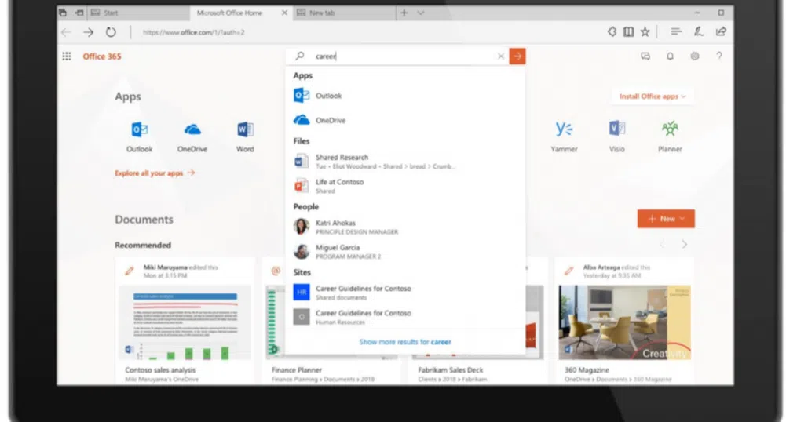Viewport: 786px width, 422px height.
Task: Launch the Planner app icon
Action: click(x=670, y=129)
